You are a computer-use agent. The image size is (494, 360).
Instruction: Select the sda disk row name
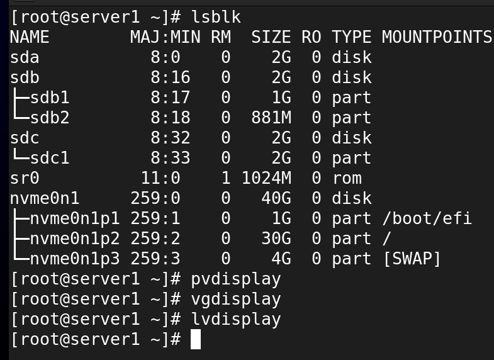click(x=25, y=57)
